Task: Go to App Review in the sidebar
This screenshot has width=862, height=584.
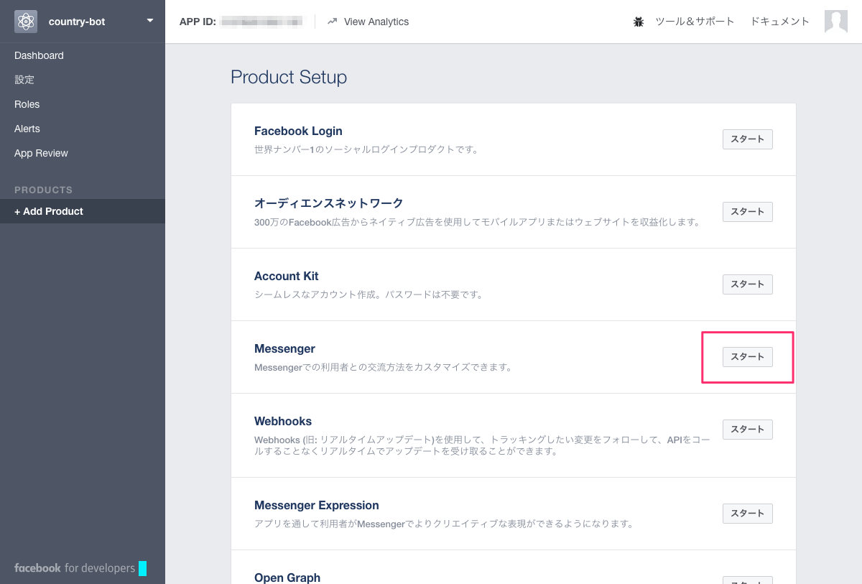Action: tap(41, 153)
